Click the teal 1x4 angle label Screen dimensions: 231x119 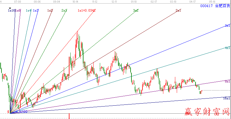[x=29, y=11]
